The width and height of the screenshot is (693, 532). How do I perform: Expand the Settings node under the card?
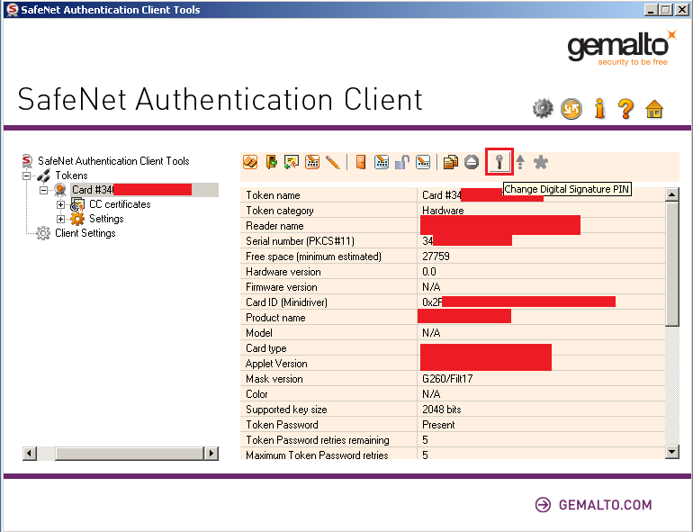pos(61,219)
